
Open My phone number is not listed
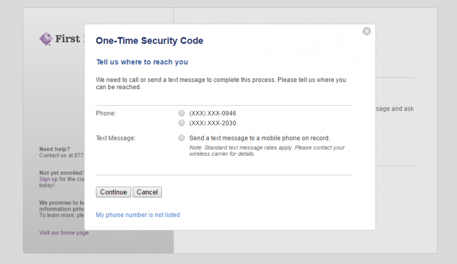click(x=138, y=215)
